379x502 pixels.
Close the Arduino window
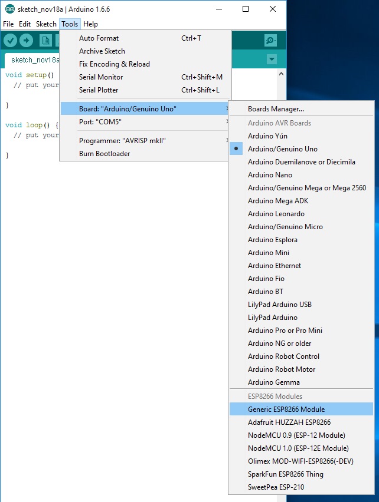point(273,9)
